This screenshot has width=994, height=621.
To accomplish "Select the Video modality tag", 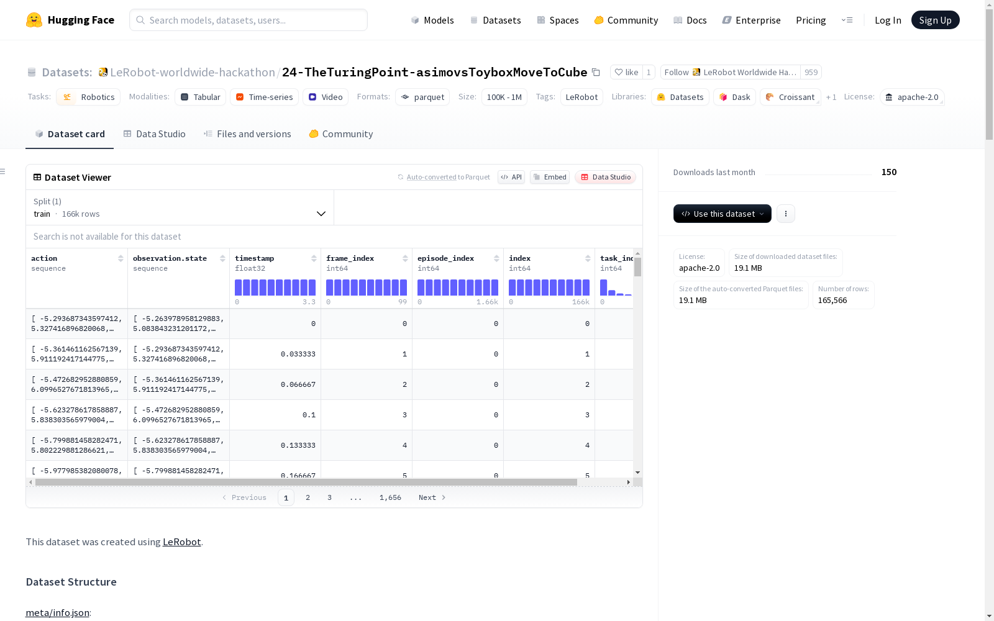I will [326, 97].
